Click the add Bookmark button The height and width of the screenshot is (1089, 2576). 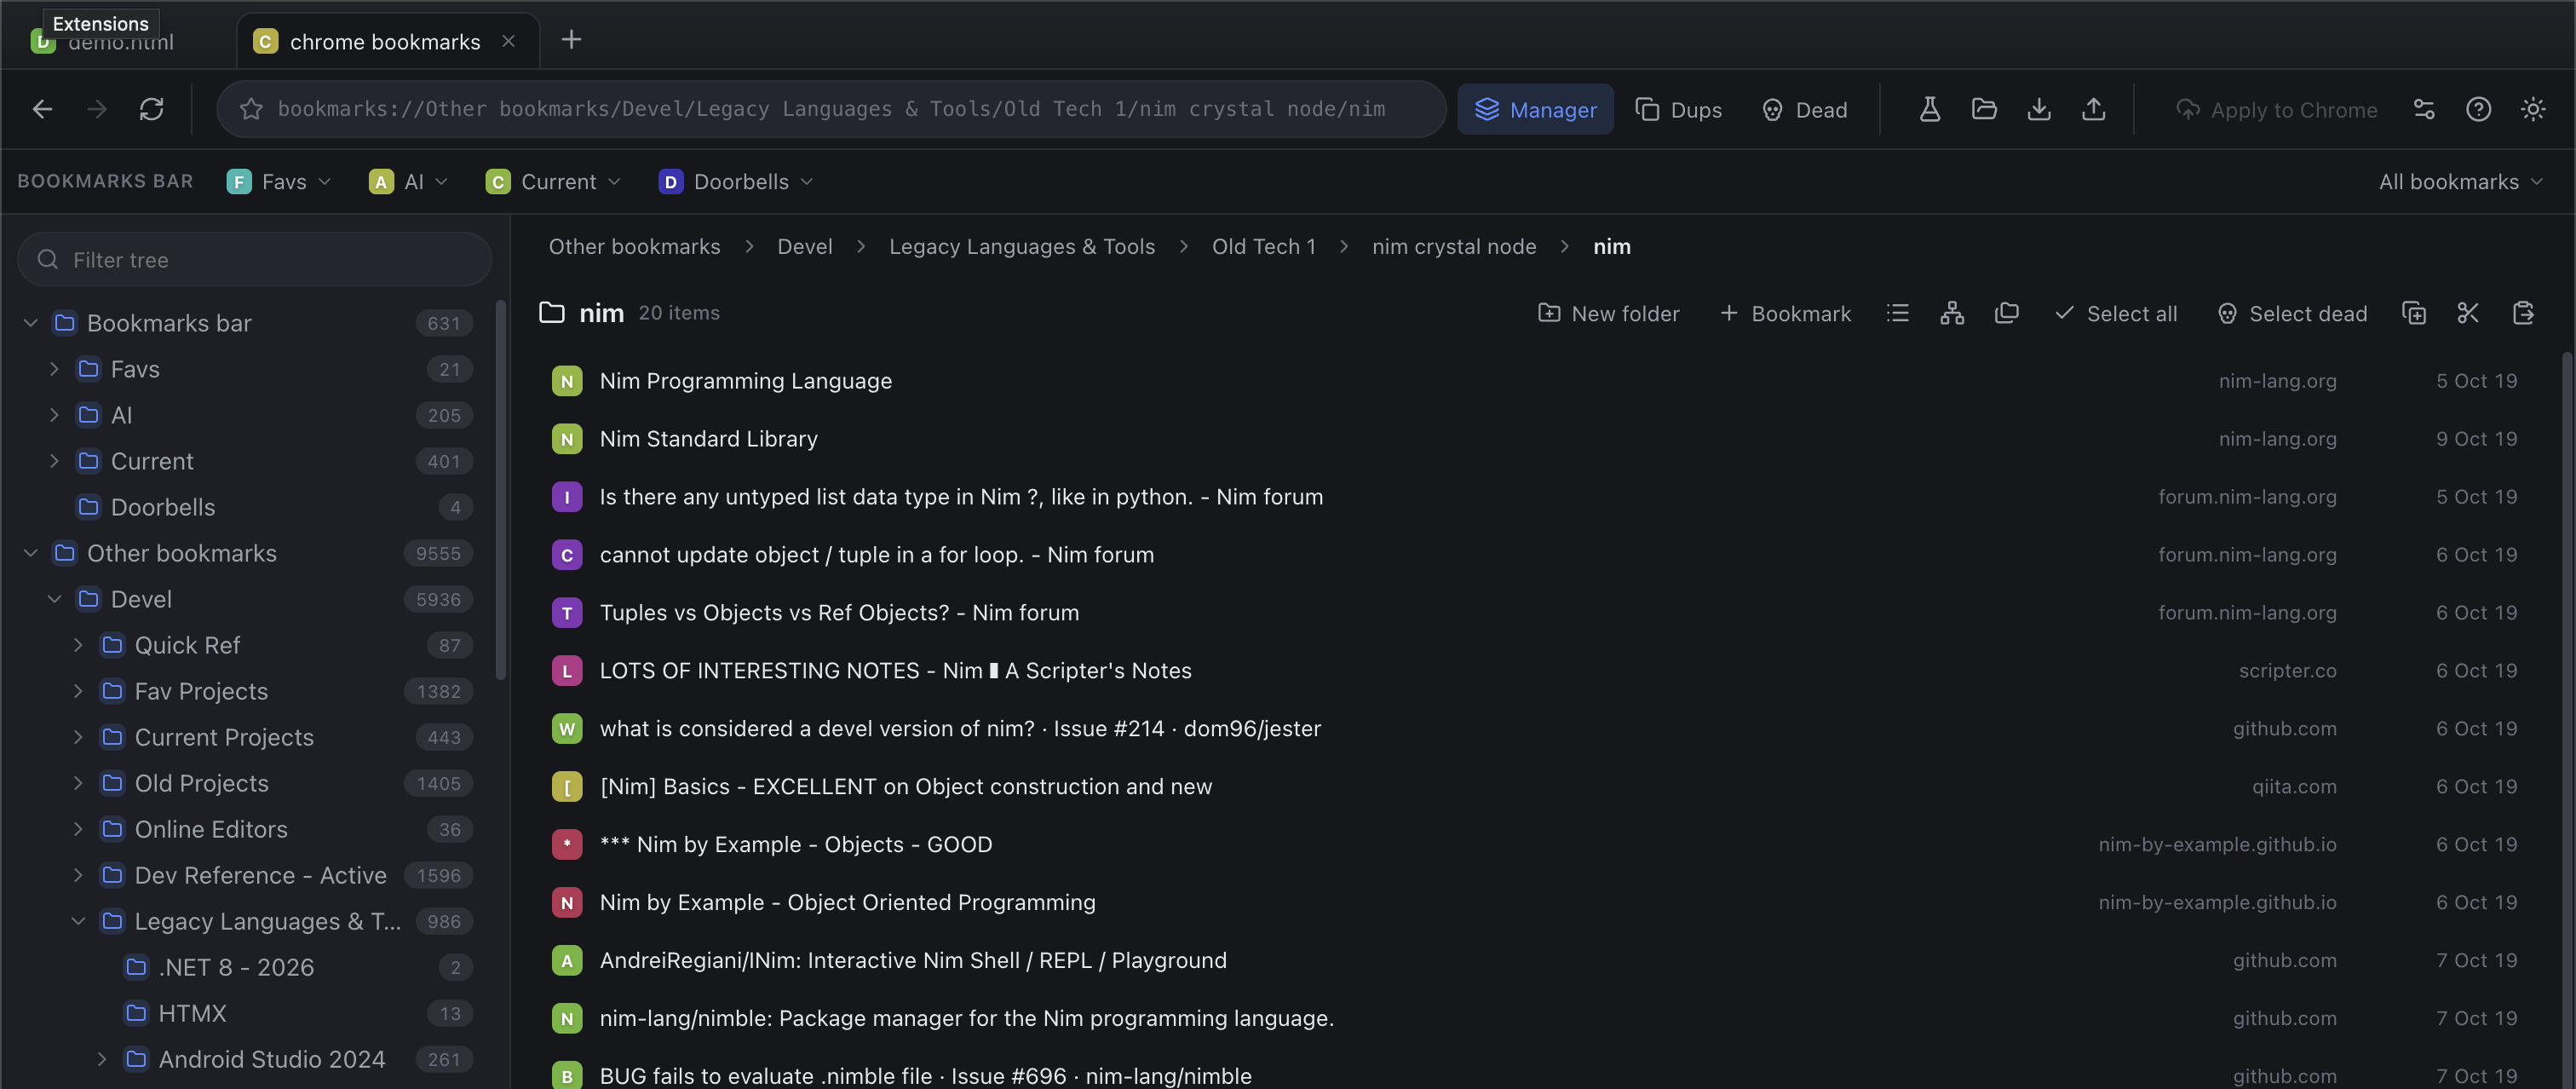(x=1785, y=313)
